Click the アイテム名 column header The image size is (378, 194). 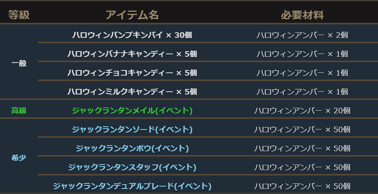coord(132,15)
